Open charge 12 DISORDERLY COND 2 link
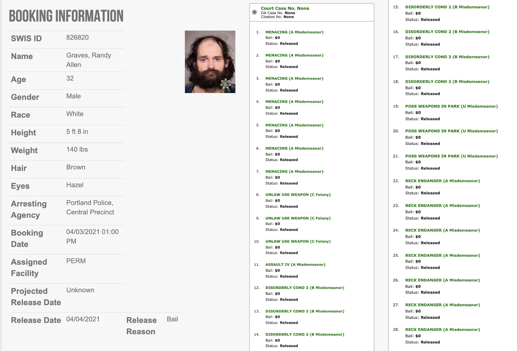The image size is (517, 351). pyautogui.click(x=305, y=288)
